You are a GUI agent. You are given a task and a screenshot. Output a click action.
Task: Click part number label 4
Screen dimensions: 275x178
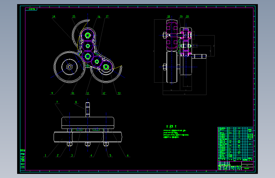[91, 155]
